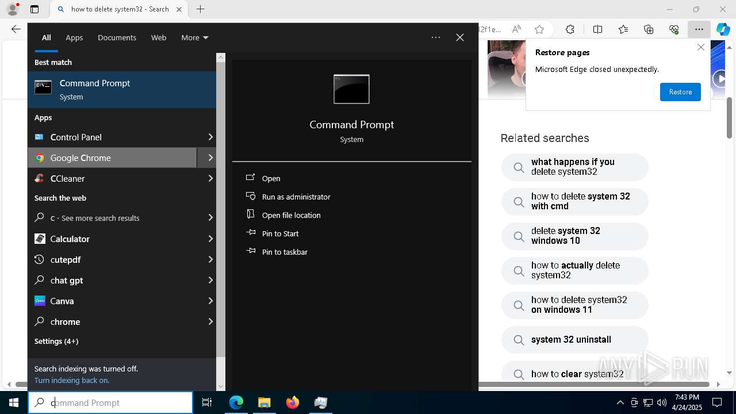
Task: Open the More filter dropdown
Action: point(194,37)
